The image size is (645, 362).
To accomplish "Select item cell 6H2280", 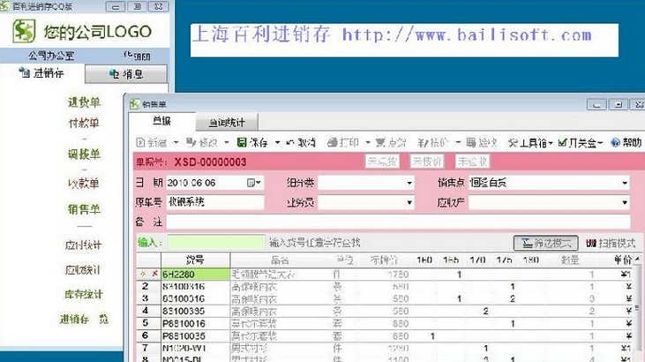I will click(x=195, y=275).
